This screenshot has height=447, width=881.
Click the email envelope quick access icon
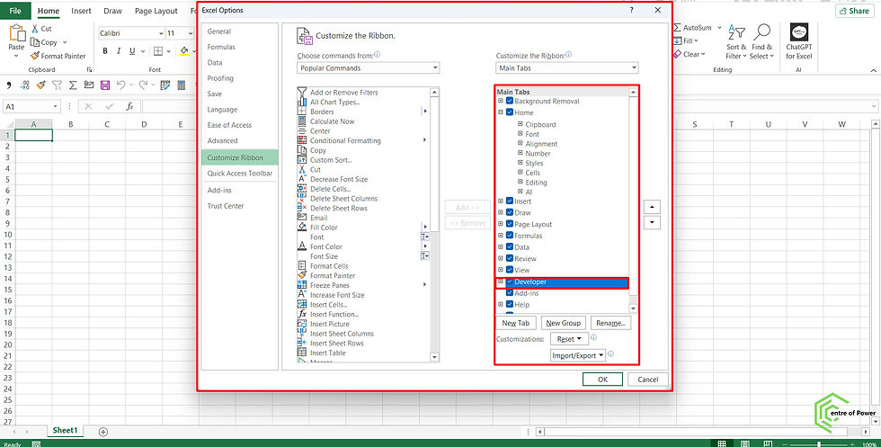click(89, 85)
